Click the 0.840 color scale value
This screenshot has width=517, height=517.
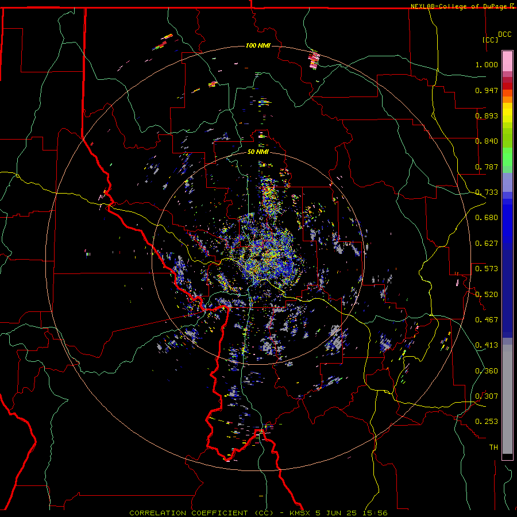[x=487, y=141]
